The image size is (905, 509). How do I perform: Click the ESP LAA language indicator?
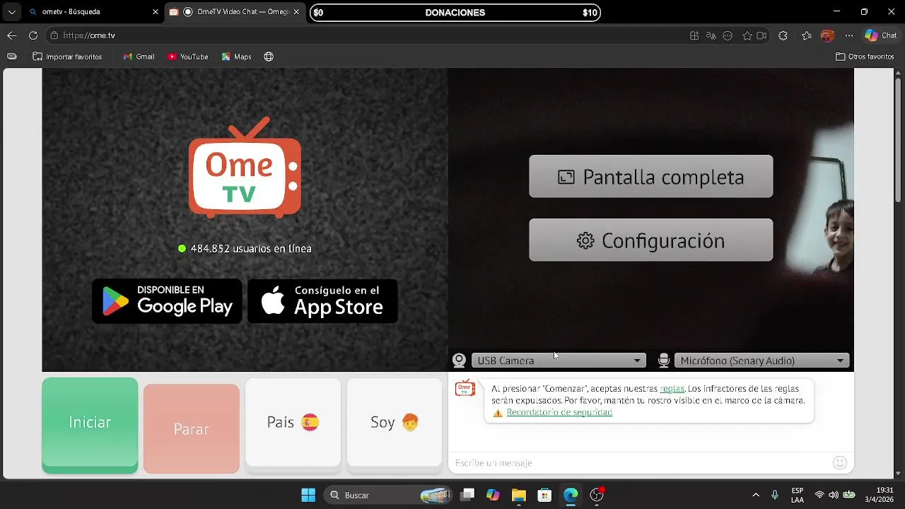click(798, 495)
